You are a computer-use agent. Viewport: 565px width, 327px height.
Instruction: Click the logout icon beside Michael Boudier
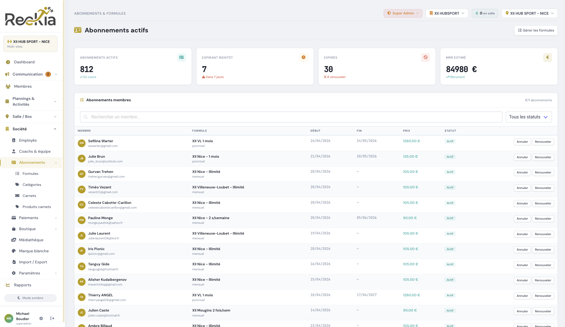point(52,318)
